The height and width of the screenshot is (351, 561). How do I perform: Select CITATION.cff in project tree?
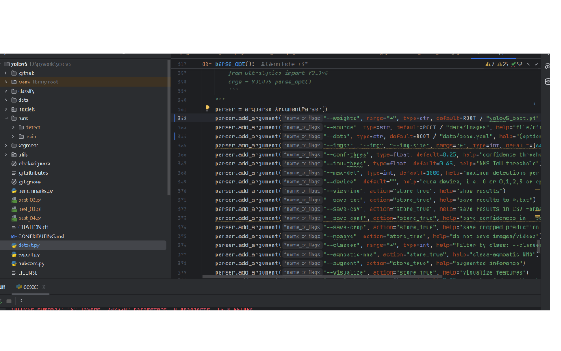(34, 228)
